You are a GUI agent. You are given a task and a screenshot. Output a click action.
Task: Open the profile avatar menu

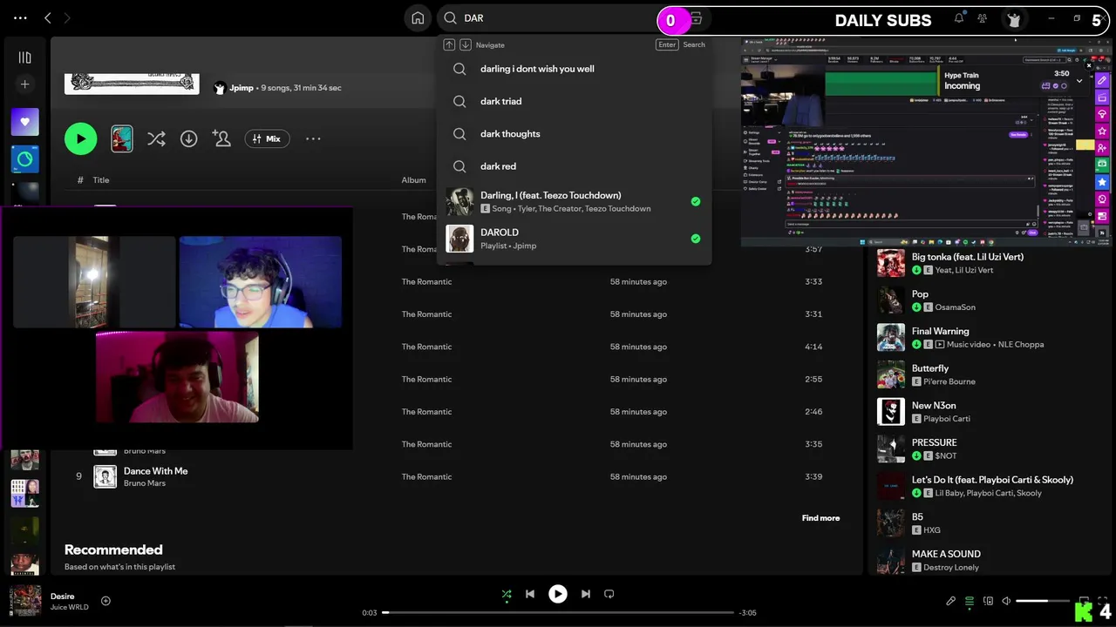[1013, 18]
